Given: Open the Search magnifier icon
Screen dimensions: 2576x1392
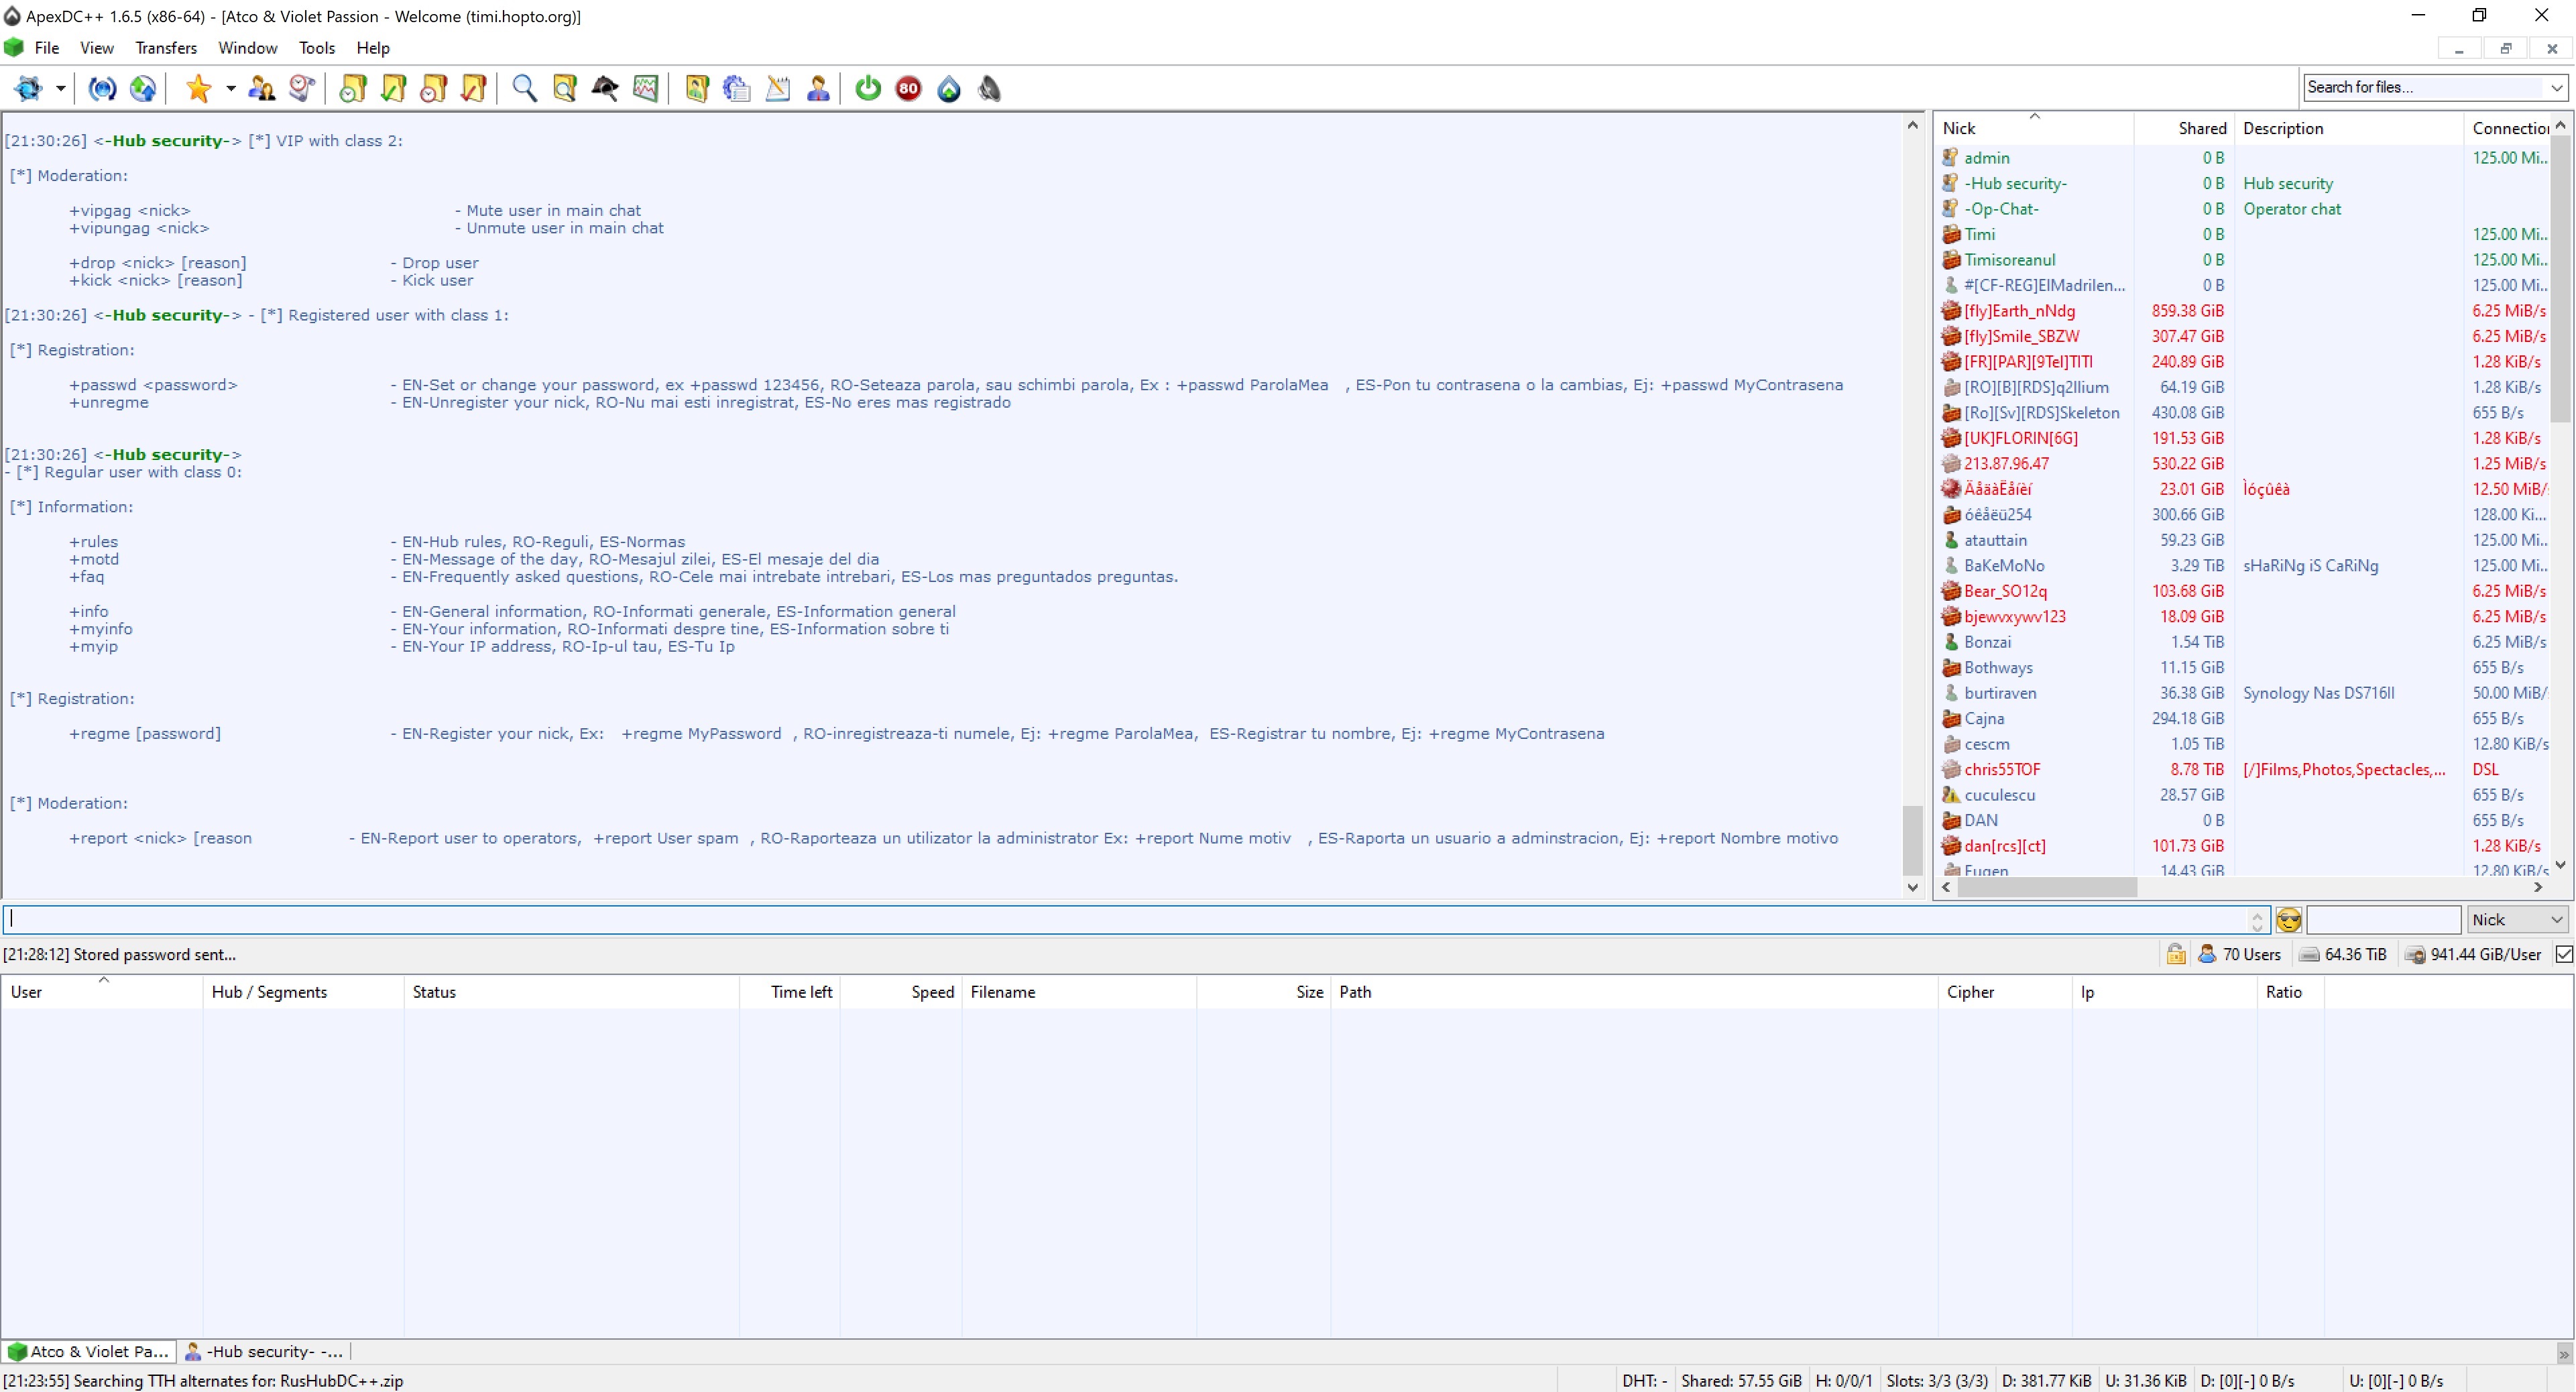Looking at the screenshot, I should (524, 89).
